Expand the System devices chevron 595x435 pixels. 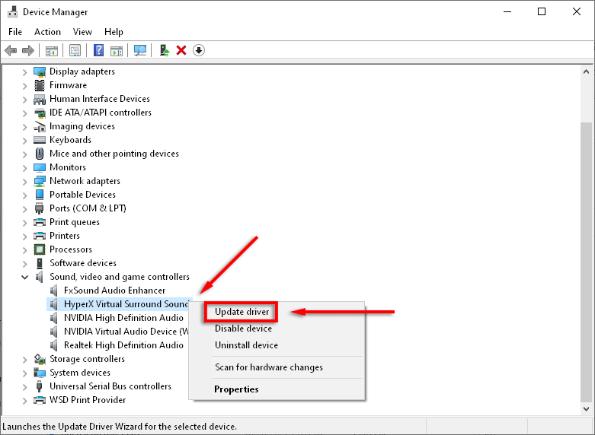pos(24,373)
